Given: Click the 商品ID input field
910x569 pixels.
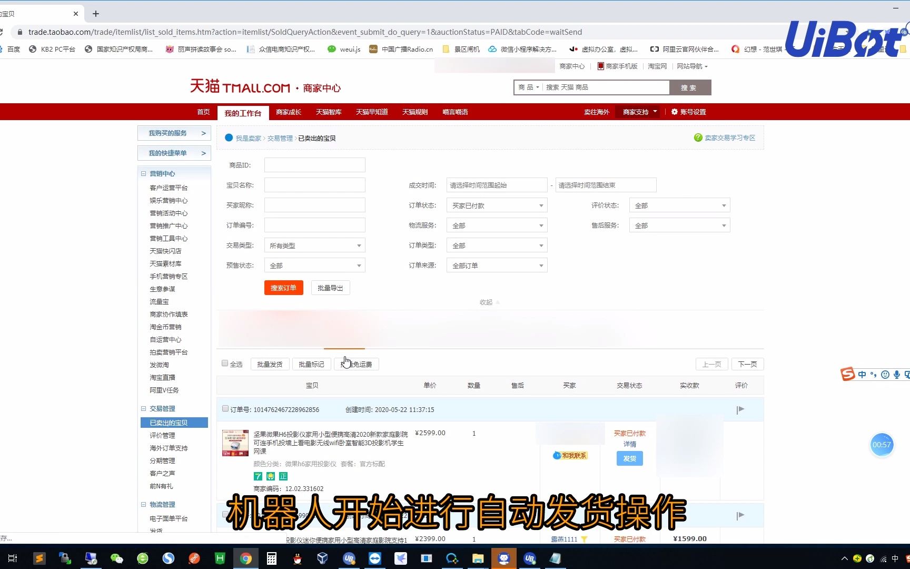Looking at the screenshot, I should click(314, 165).
